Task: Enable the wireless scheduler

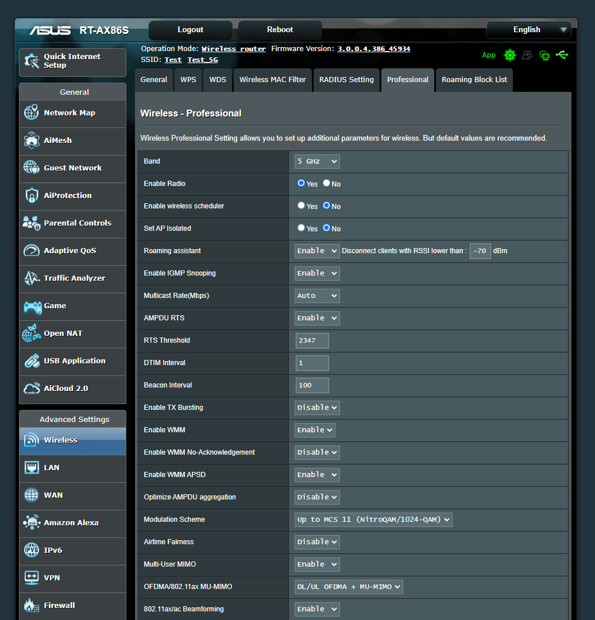Action: click(301, 205)
